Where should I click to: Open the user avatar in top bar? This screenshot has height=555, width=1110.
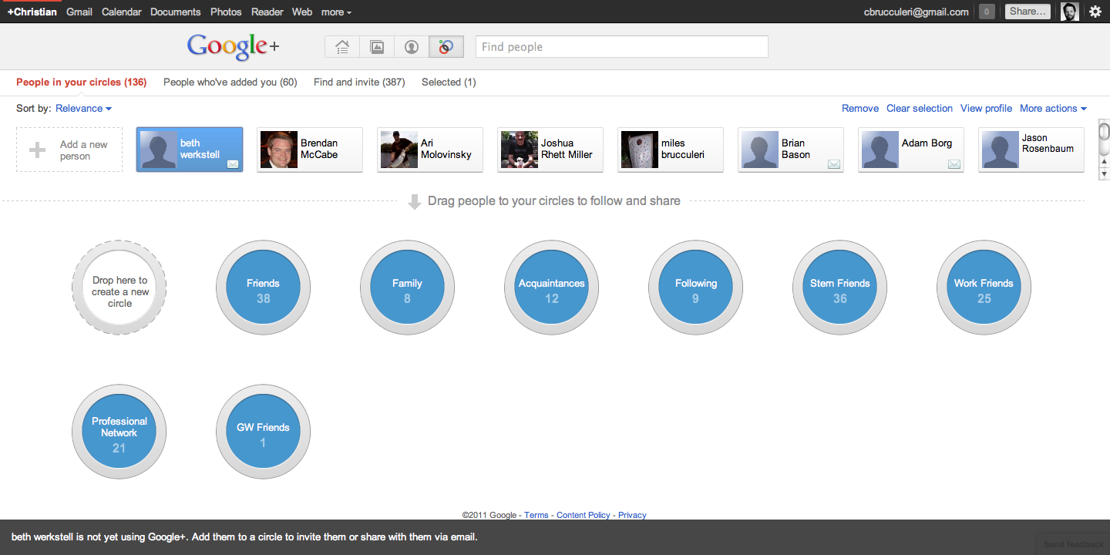coord(1069,12)
